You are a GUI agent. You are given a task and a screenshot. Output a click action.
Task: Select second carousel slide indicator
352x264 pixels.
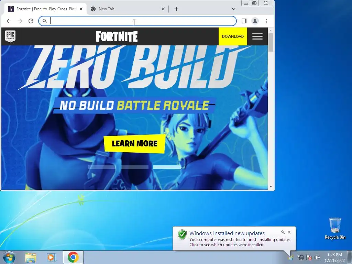134,167
